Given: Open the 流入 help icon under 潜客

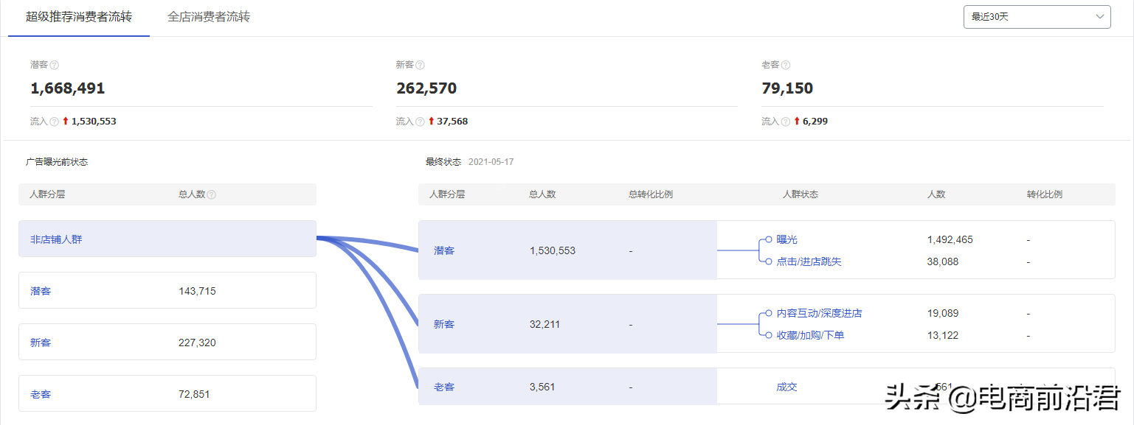Looking at the screenshot, I should coord(55,120).
